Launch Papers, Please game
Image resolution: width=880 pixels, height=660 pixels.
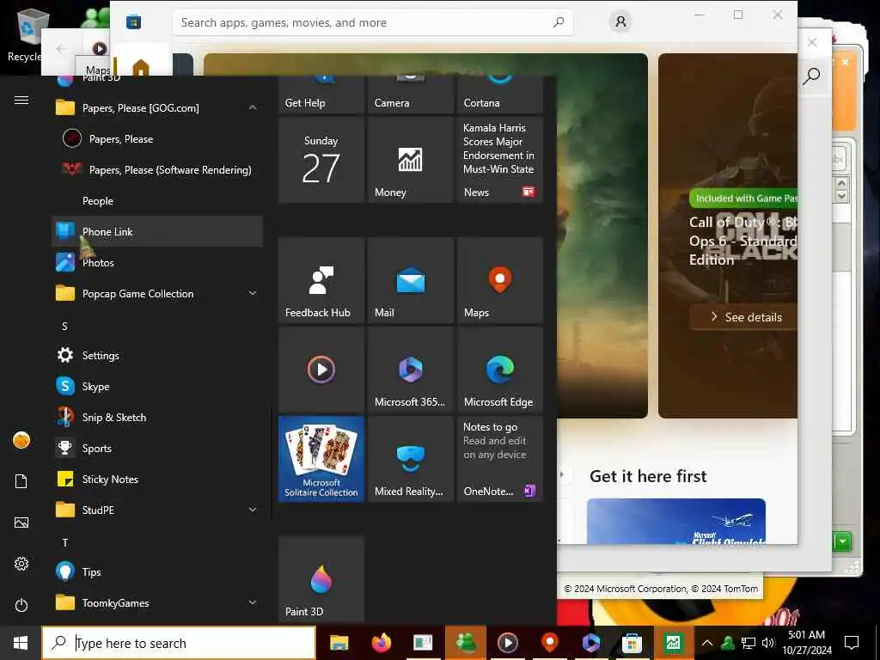click(x=157, y=138)
